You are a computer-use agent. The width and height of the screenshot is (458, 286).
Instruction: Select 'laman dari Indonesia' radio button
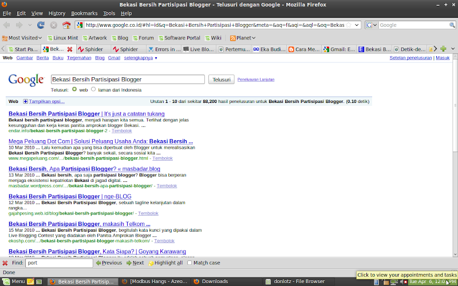click(x=93, y=89)
